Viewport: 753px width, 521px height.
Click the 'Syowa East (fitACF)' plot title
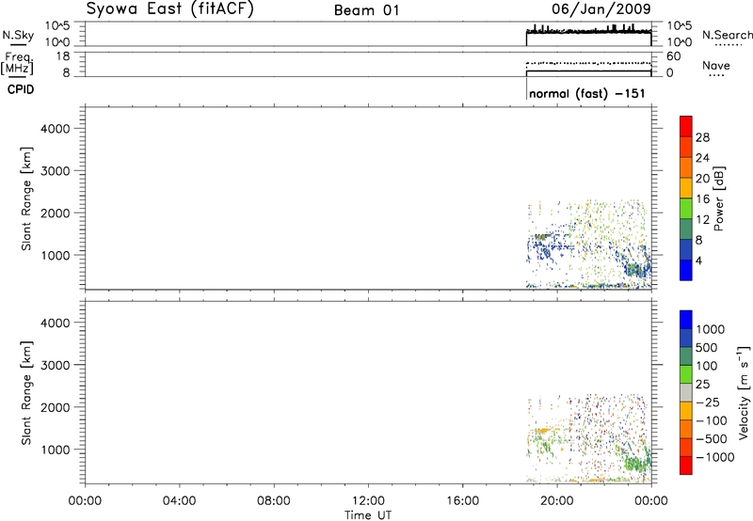[x=169, y=8]
